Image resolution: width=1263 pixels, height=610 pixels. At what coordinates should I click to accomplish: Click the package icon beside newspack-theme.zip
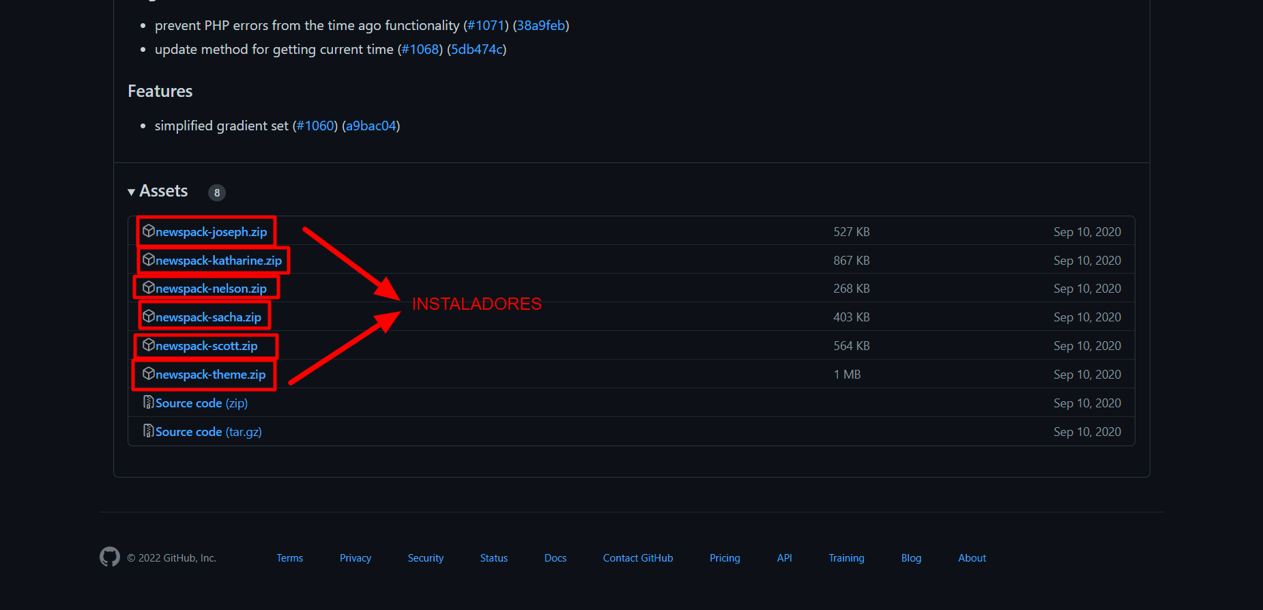click(149, 374)
